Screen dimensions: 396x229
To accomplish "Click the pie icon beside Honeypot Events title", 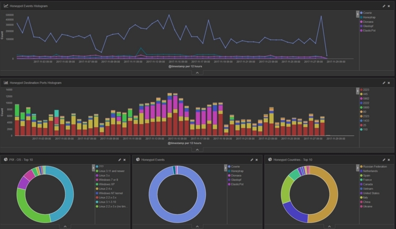I will click(x=138, y=160).
